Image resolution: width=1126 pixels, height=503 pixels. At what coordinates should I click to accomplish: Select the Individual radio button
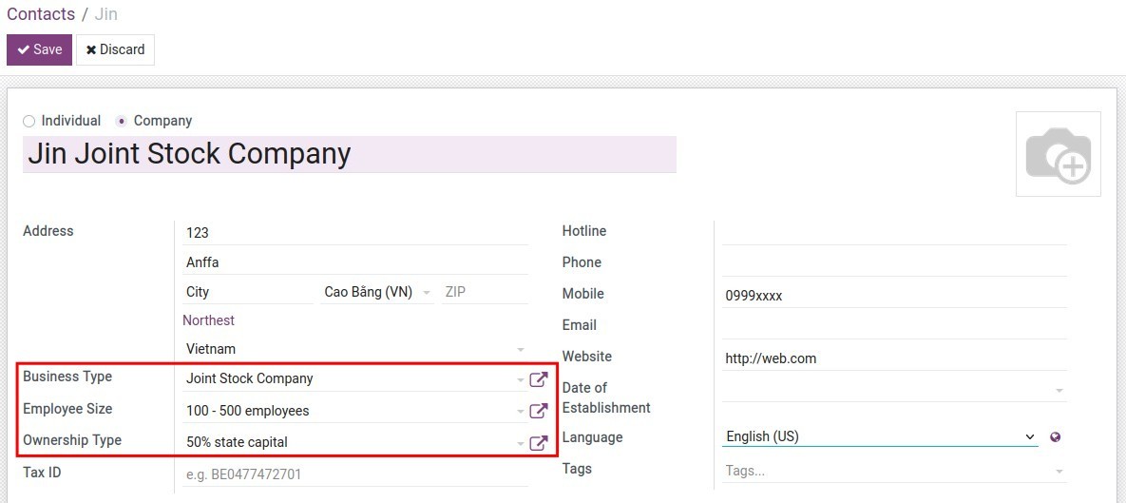[29, 121]
